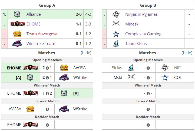Image resolution: width=195 pixels, height=131 pixels.
Task: Open info icon for Sirius vs NiP match
Action: tap(148, 68)
